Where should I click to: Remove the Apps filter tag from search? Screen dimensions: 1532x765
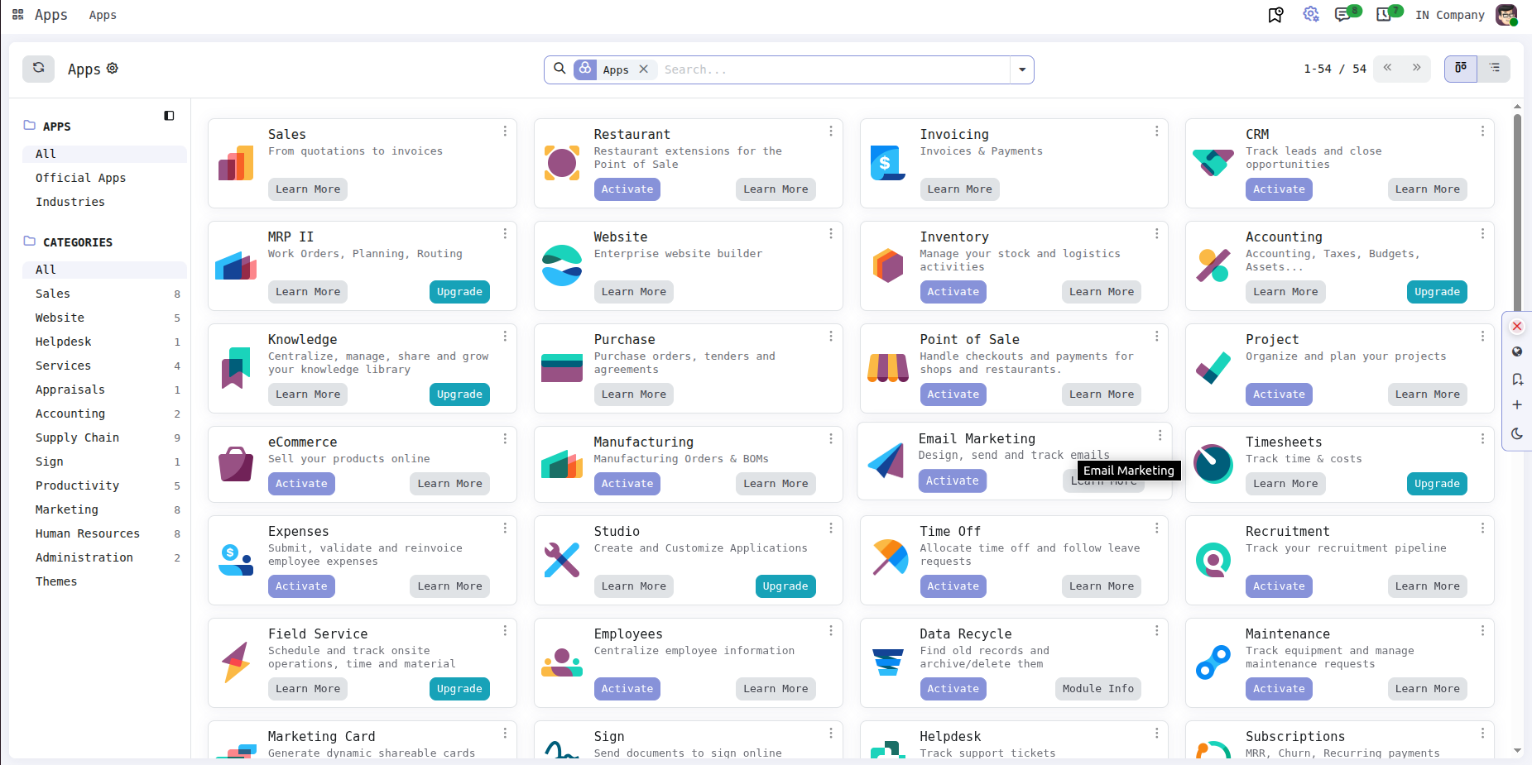644,69
